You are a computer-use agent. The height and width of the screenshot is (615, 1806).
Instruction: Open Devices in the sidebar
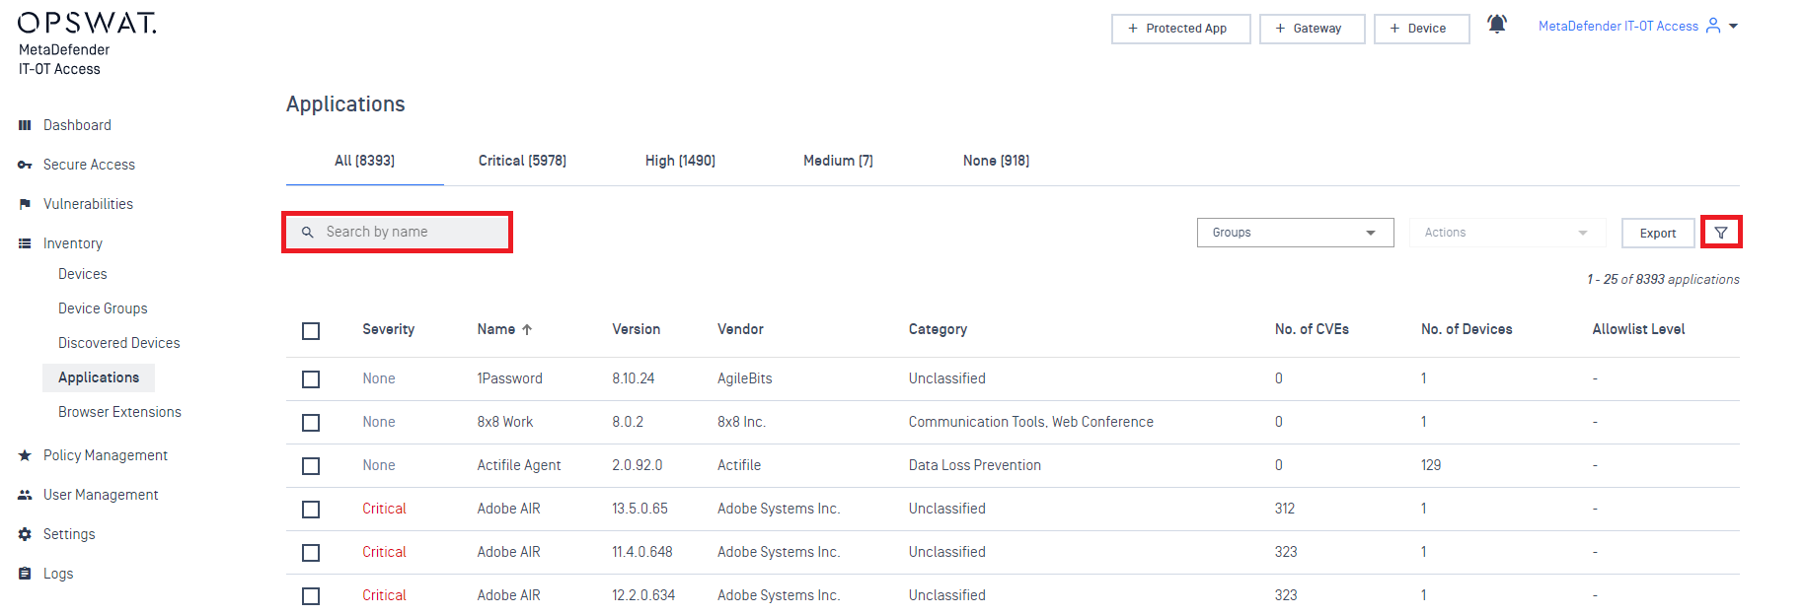(x=83, y=274)
